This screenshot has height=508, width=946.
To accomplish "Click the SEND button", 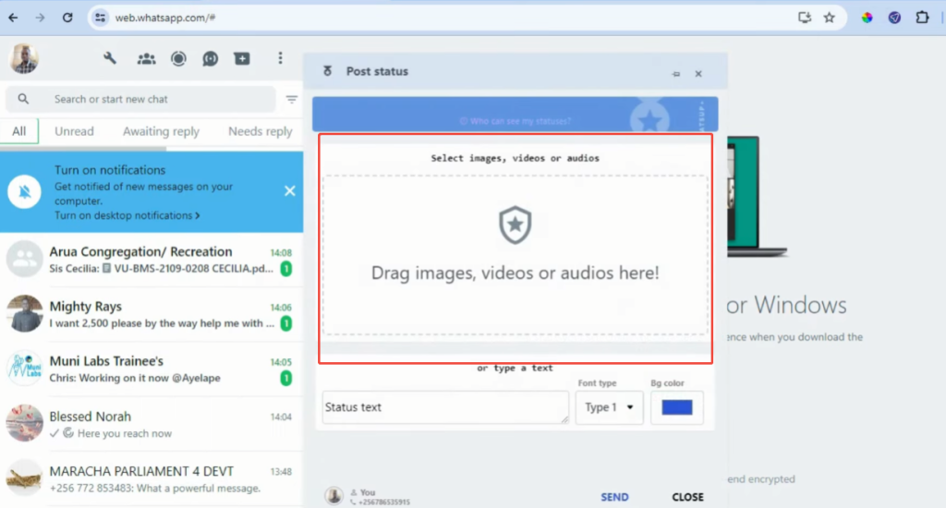I will [614, 497].
